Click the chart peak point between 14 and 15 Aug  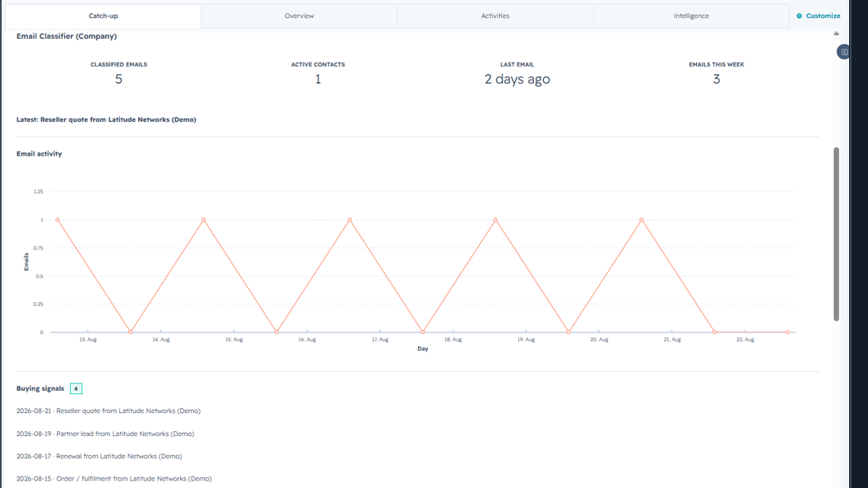(x=204, y=220)
